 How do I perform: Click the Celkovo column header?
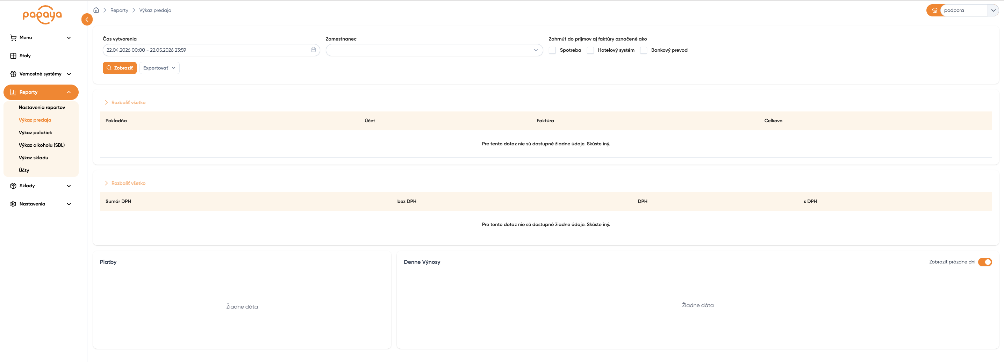(773, 121)
